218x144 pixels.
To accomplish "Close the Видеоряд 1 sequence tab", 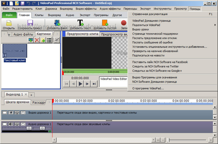I will (x=26, y=94).
